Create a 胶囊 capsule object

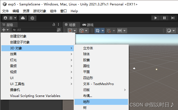click(101, 60)
